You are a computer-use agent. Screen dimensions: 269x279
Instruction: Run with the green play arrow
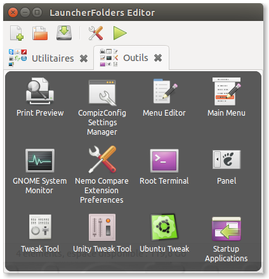click(x=120, y=33)
